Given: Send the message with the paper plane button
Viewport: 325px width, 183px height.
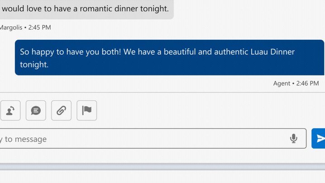Looking at the screenshot, I should tap(319, 138).
